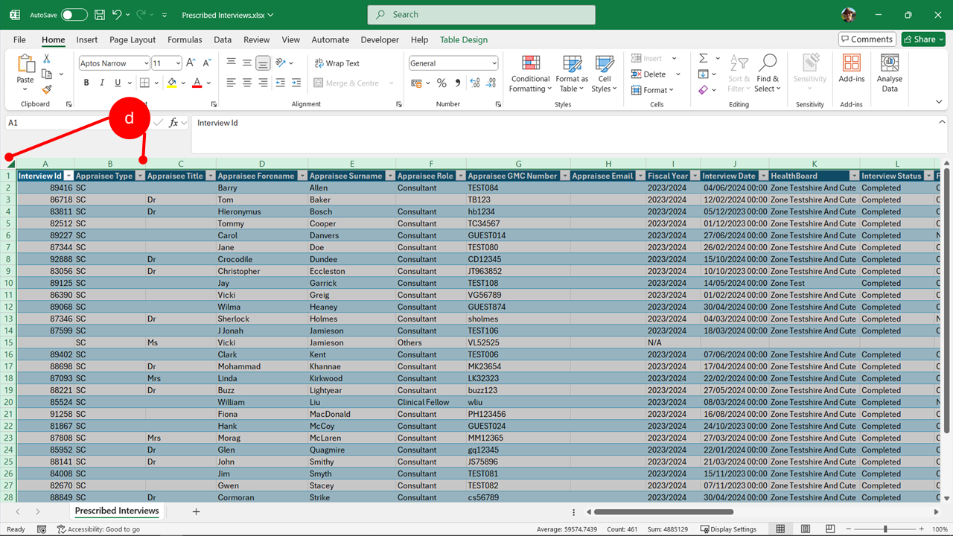Open Find & Select magnifier tool
This screenshot has width=953, height=536.
click(768, 74)
